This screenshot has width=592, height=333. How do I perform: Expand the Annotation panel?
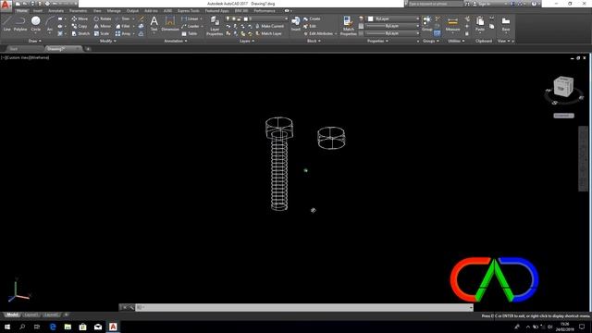point(176,41)
